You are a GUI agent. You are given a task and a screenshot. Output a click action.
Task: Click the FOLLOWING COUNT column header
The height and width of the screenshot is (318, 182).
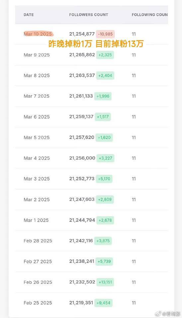(x=150, y=15)
